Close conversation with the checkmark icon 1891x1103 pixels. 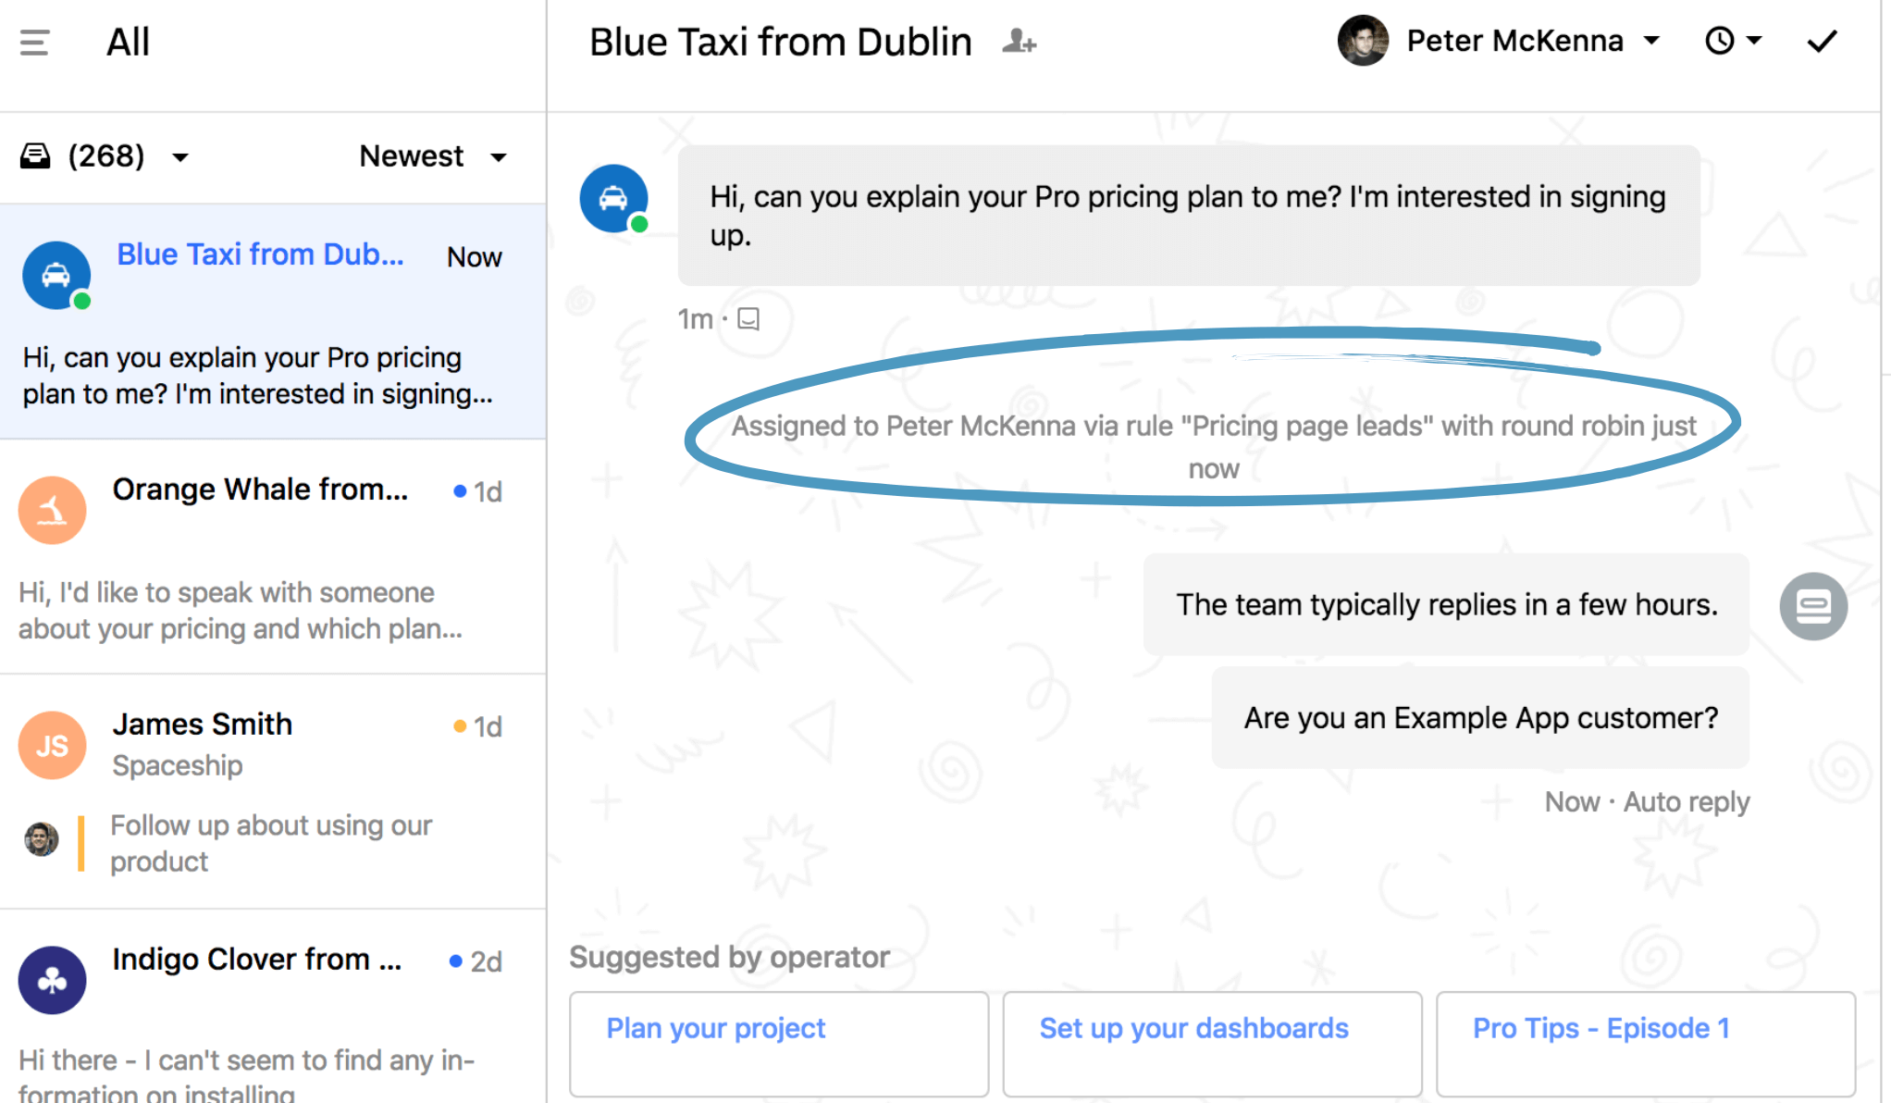pos(1822,41)
